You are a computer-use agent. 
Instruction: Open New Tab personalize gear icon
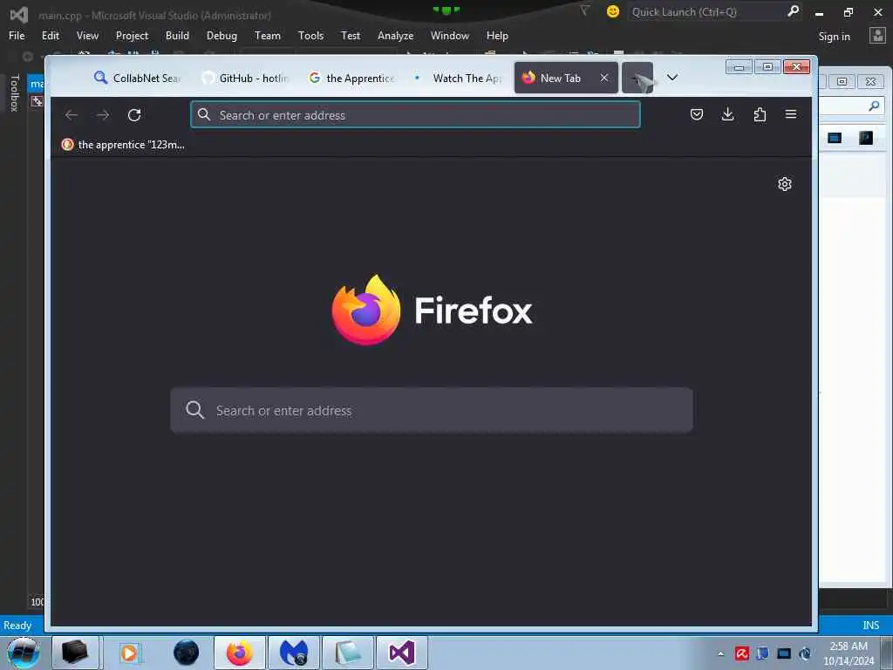click(785, 184)
